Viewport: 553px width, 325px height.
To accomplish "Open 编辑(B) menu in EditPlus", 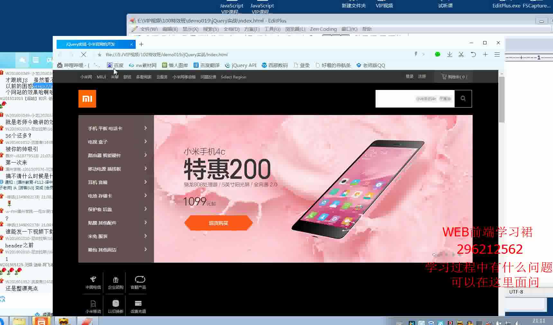I will tap(170, 29).
